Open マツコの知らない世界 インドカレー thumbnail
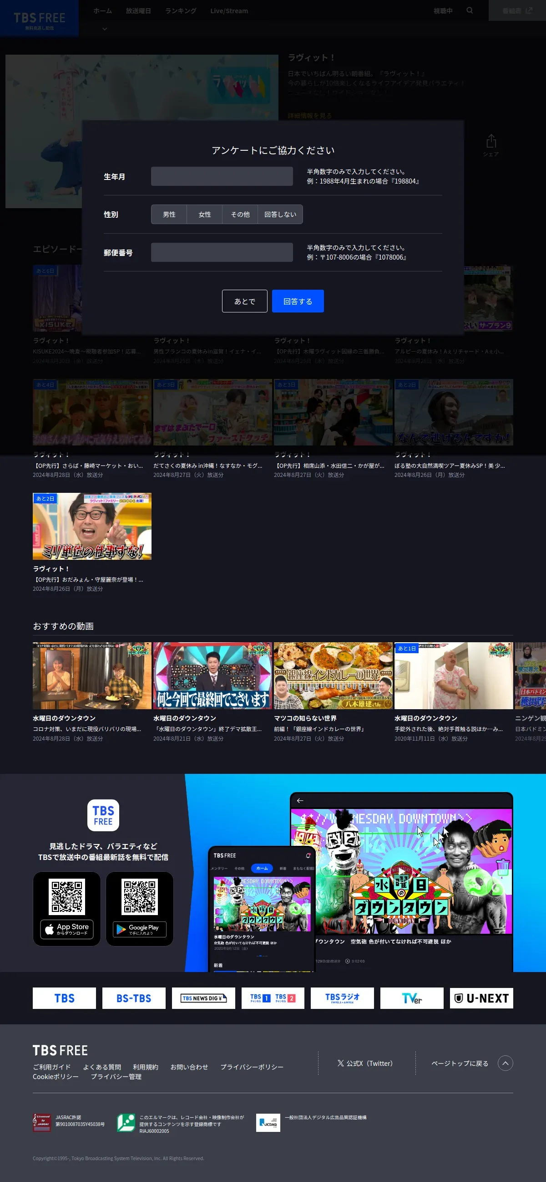The height and width of the screenshot is (1182, 546). coord(333,675)
